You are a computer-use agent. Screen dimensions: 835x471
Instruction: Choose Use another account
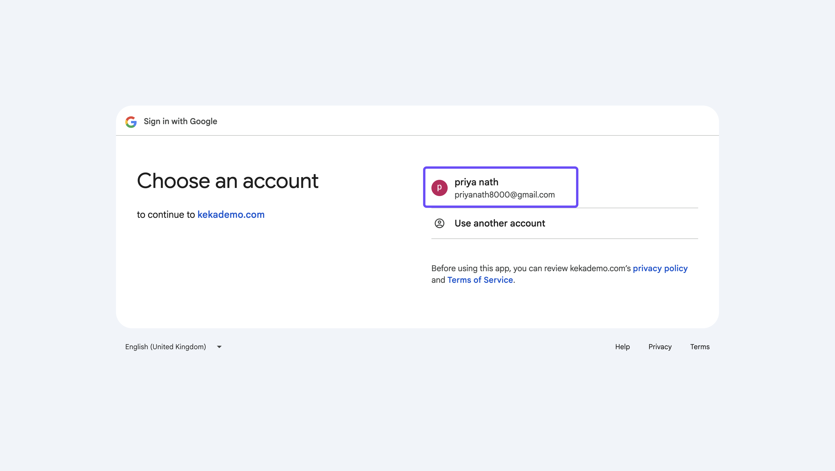click(500, 223)
